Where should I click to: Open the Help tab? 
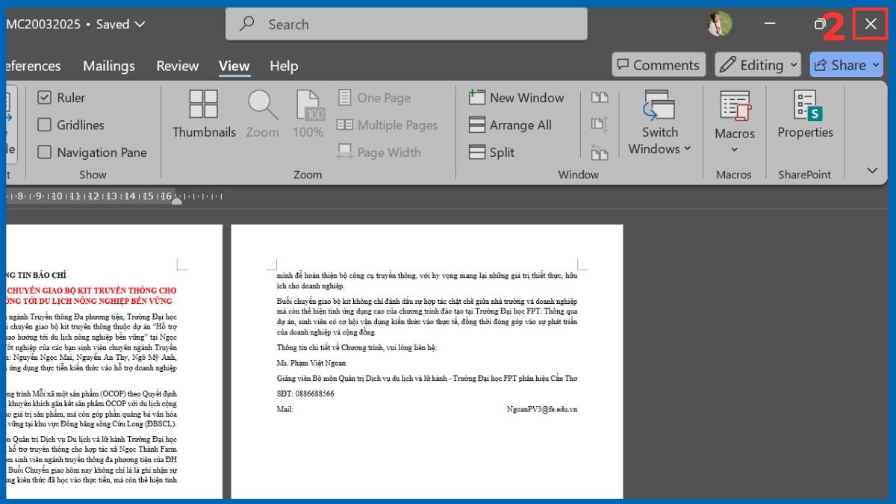284,66
